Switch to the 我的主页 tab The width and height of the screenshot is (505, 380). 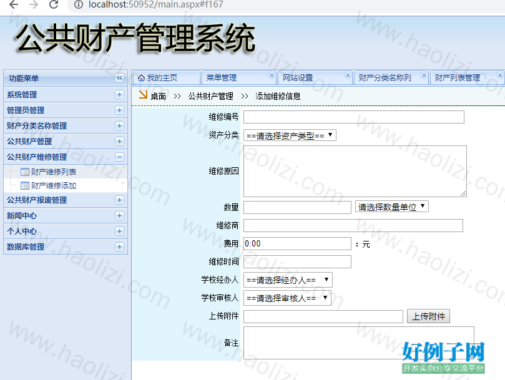pos(166,78)
